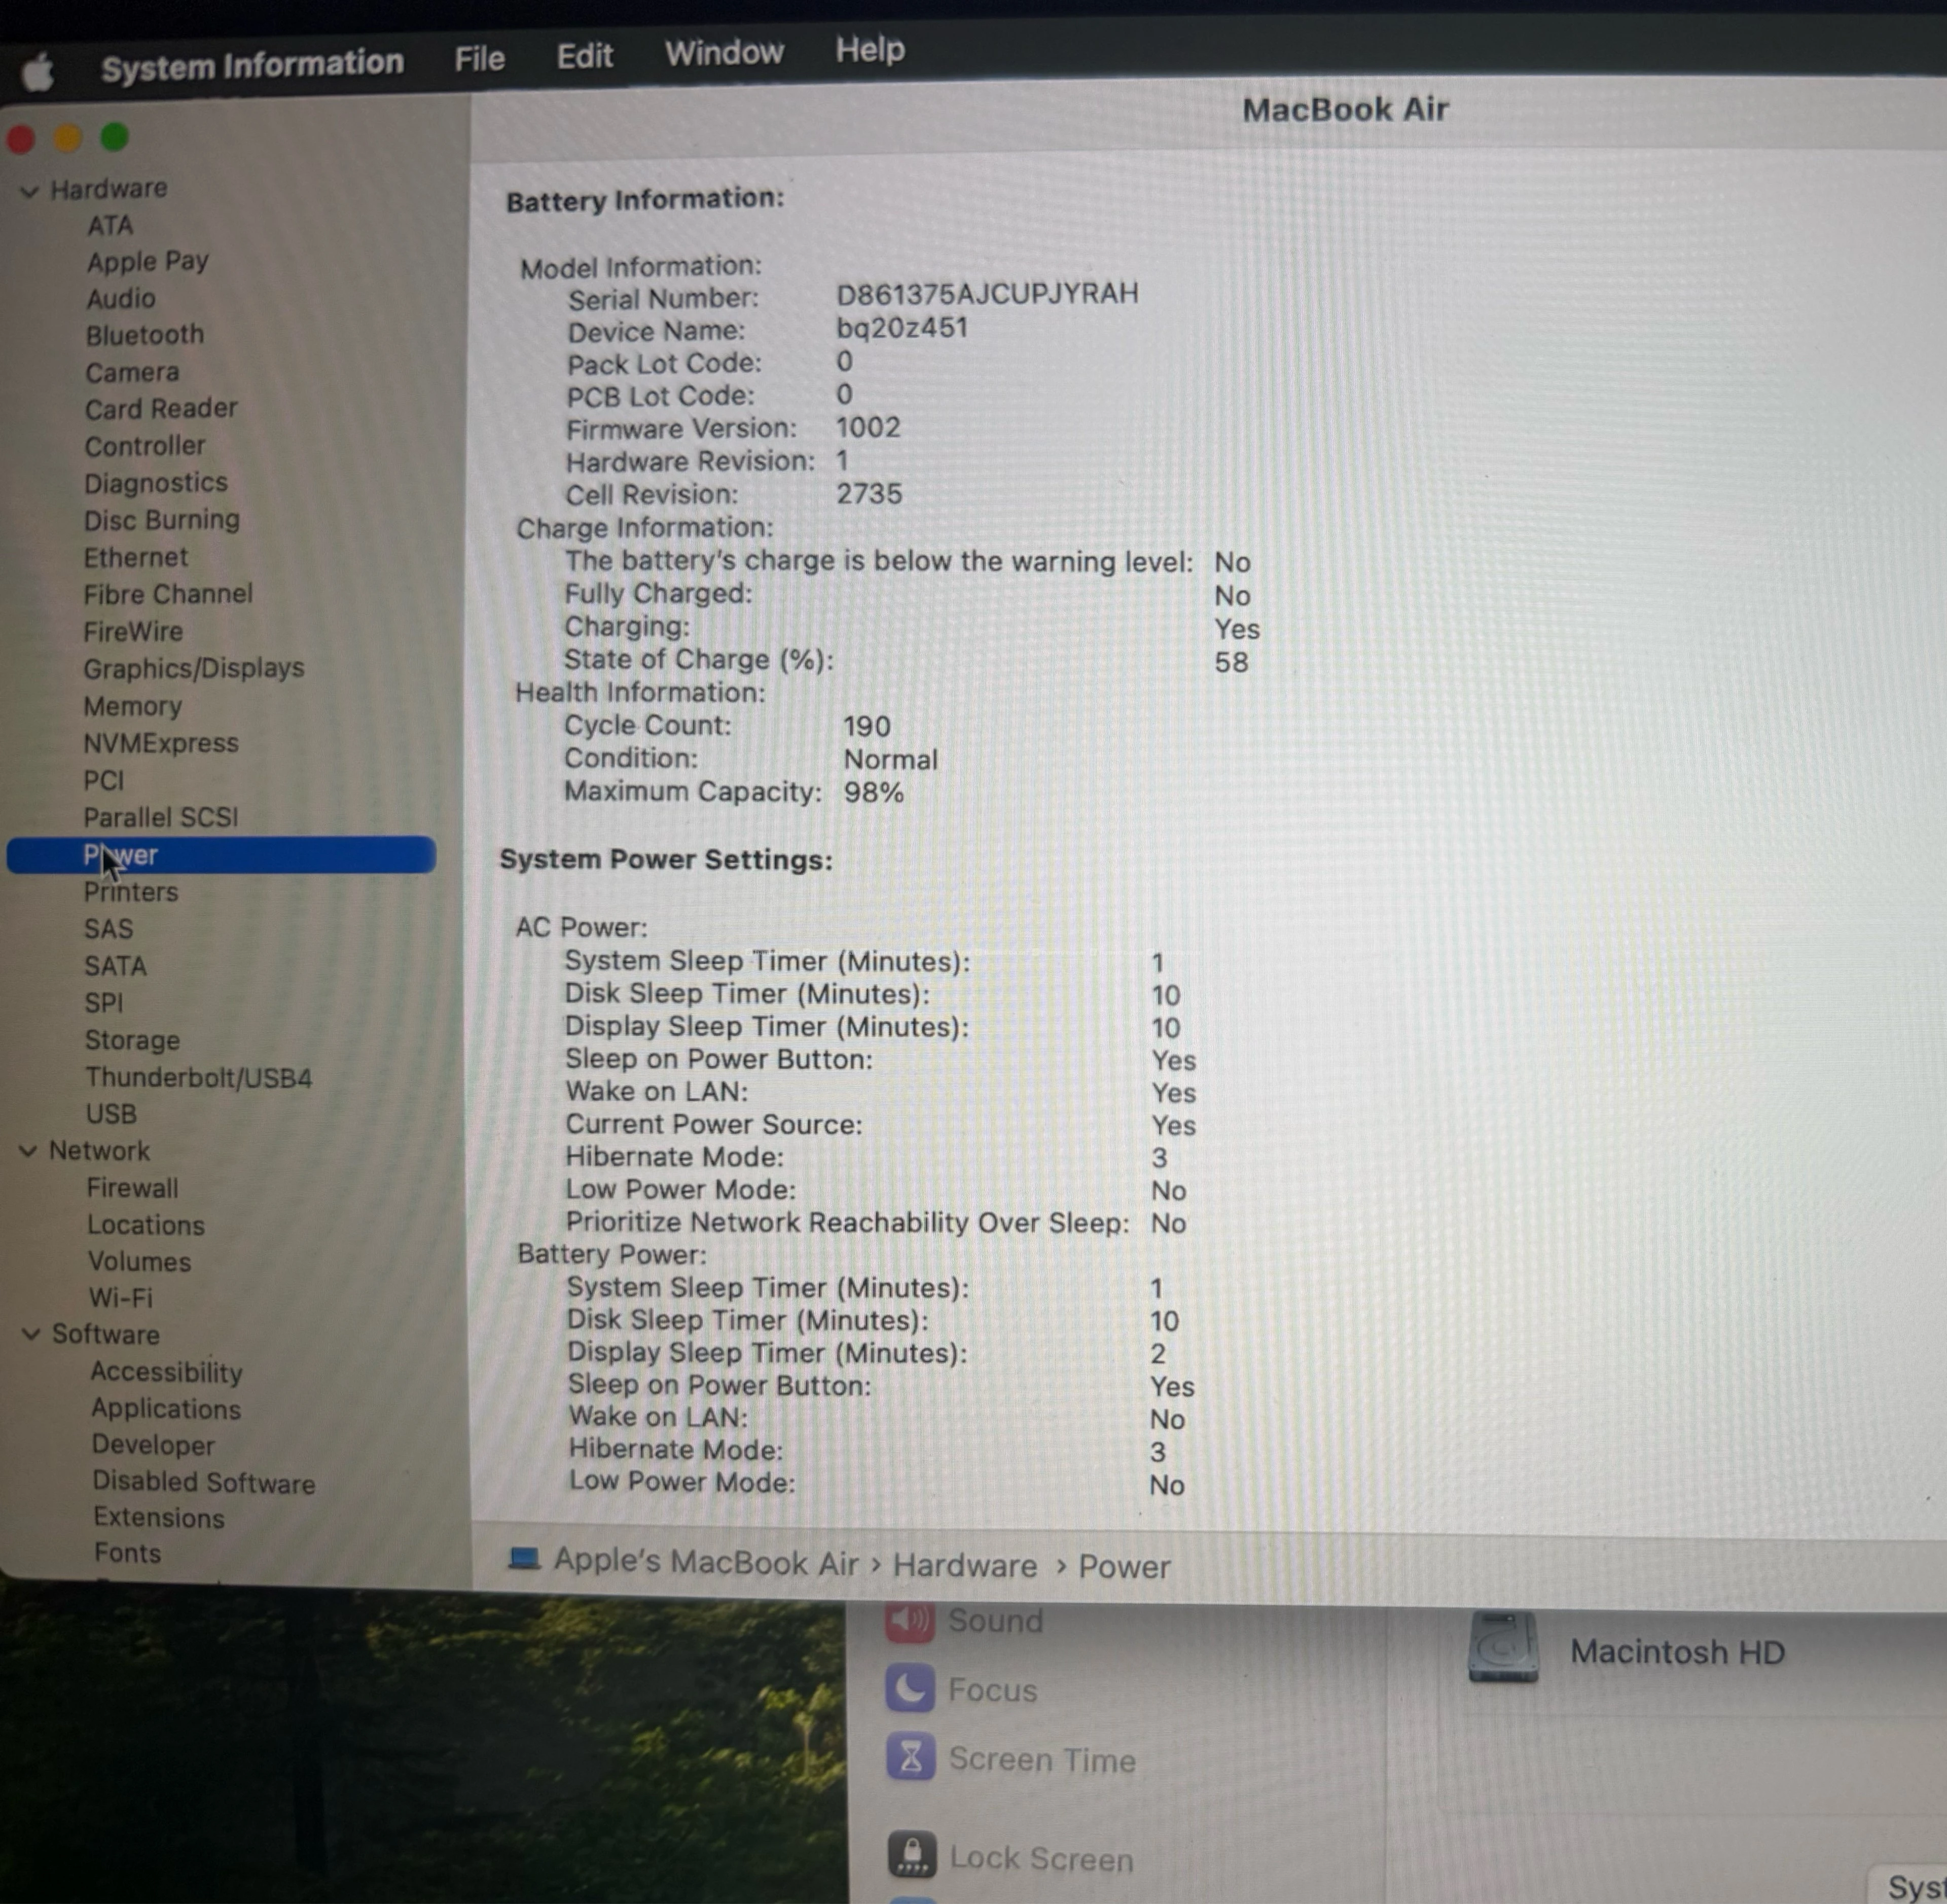1947x1904 pixels.
Task: Select ATA in the sidebar
Action: [x=110, y=226]
